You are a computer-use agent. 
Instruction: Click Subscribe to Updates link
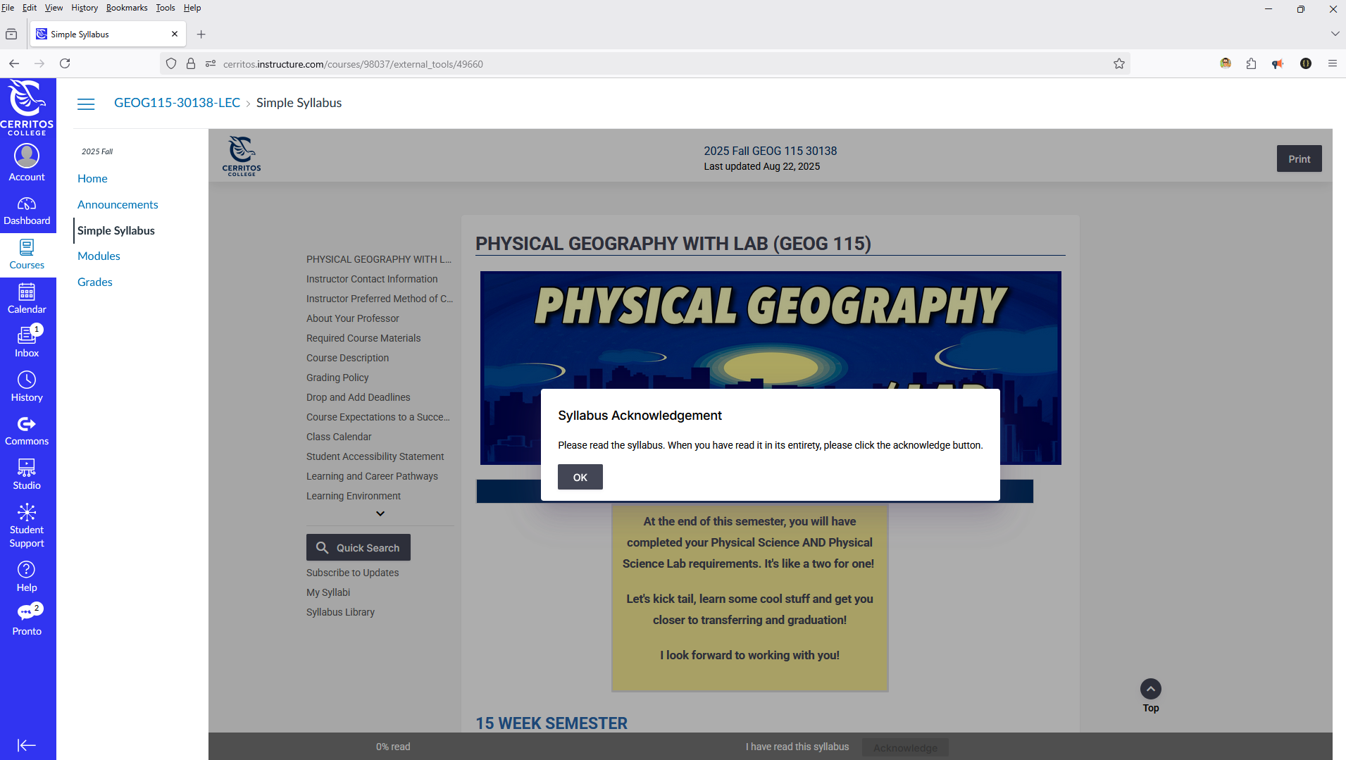tap(352, 573)
